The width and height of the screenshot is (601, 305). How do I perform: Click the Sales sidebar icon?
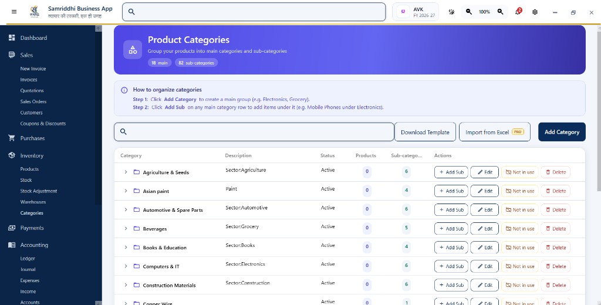(12, 55)
